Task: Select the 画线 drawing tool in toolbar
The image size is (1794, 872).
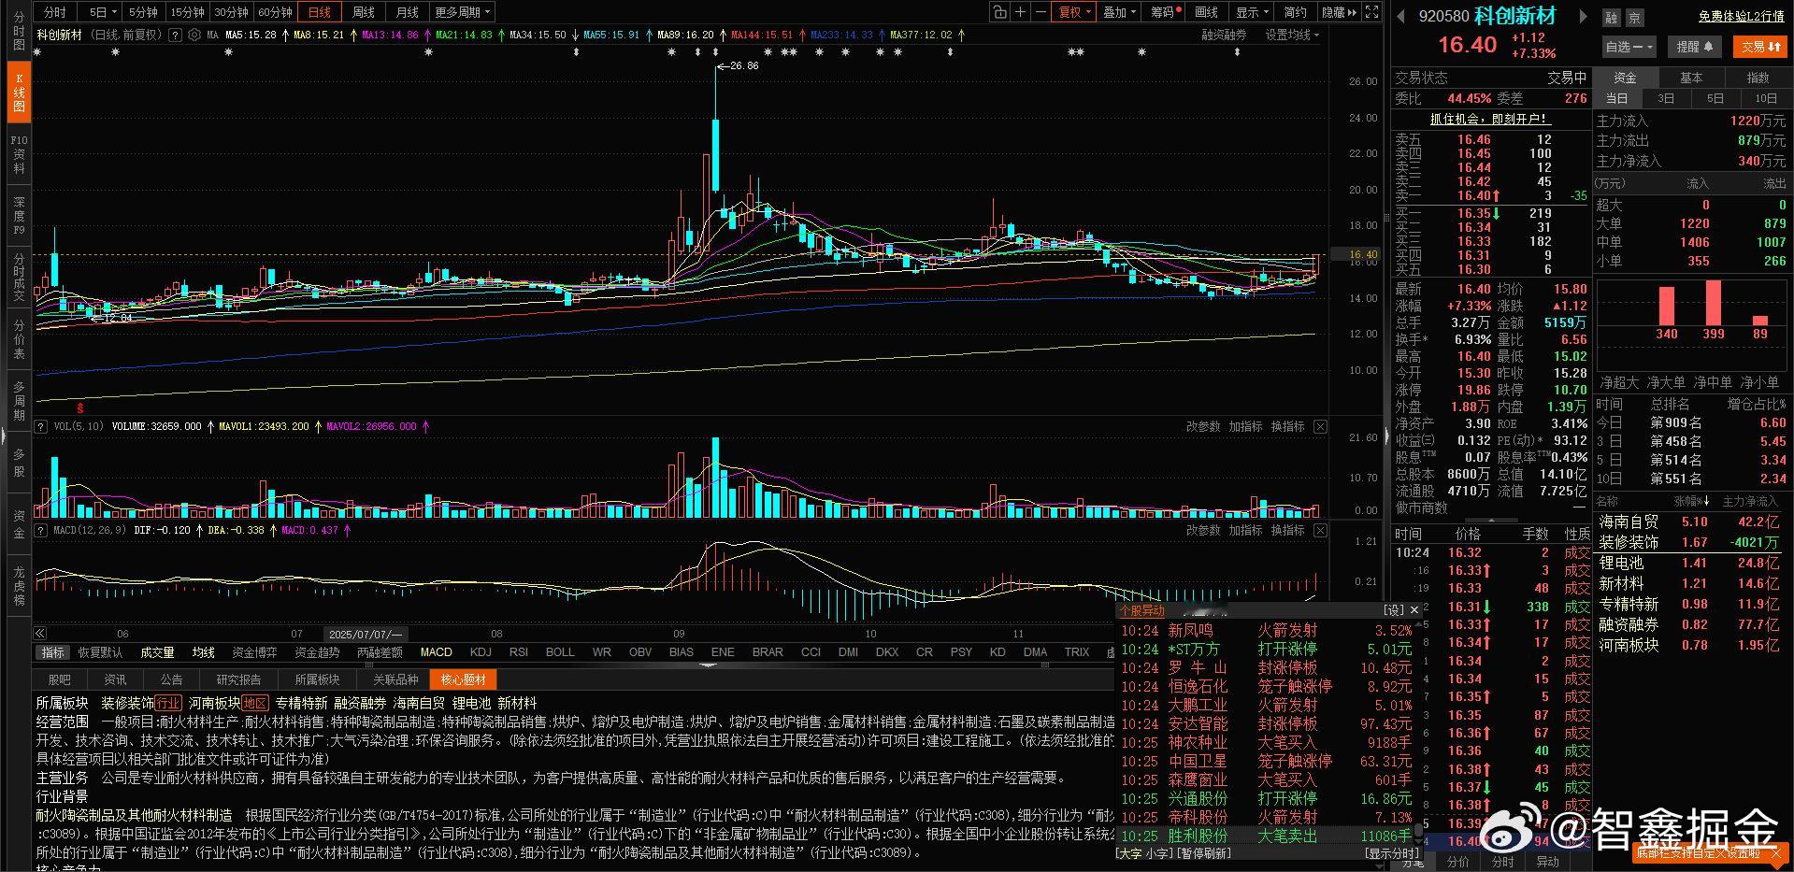Action: [1206, 11]
